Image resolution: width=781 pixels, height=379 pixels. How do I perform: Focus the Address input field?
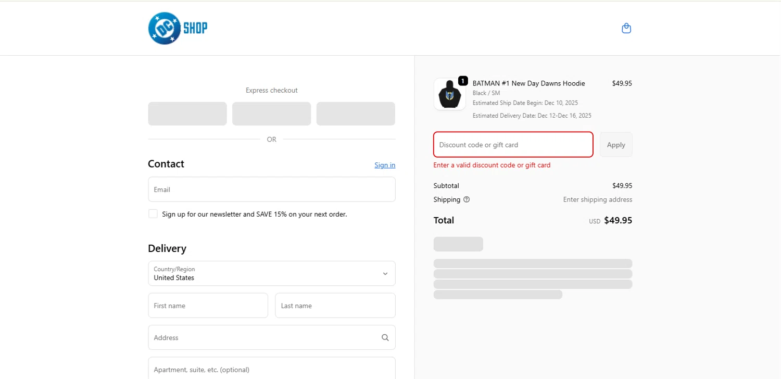[x=272, y=337]
